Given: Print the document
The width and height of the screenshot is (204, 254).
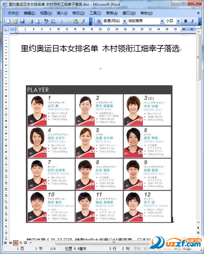Looking at the screenshot, I should [31, 21].
